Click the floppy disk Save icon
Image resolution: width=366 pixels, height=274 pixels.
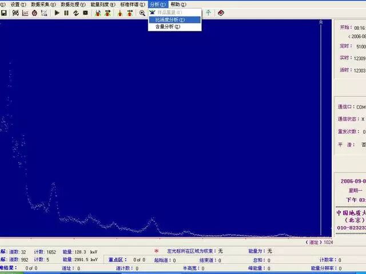point(4,13)
